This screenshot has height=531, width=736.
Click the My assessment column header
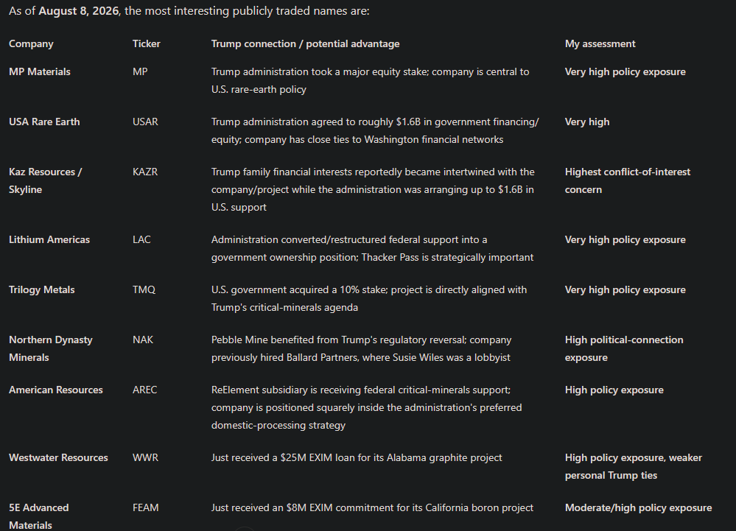600,44
